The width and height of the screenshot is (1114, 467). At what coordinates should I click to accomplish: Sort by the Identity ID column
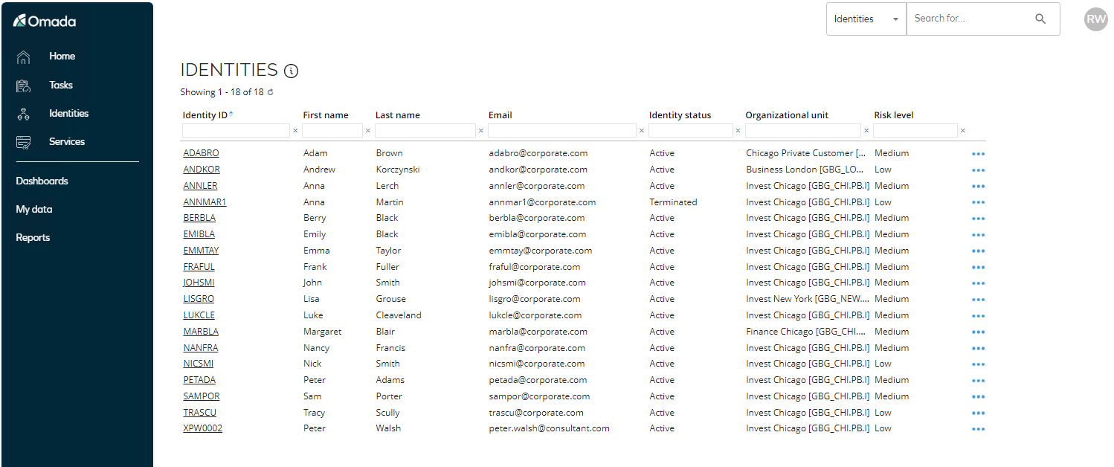point(205,115)
